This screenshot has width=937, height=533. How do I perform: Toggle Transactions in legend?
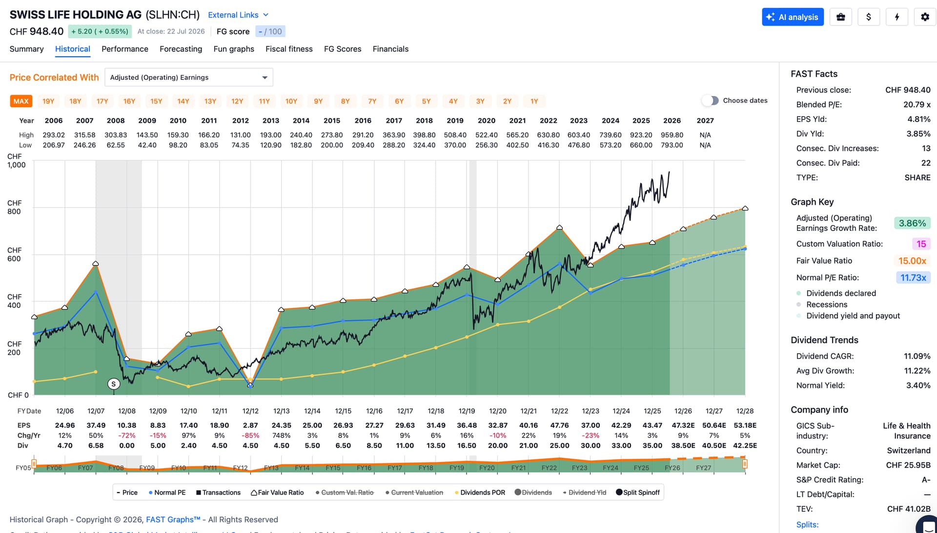pos(218,493)
